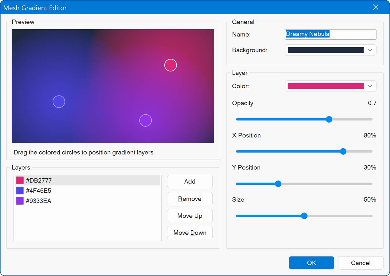
Task: Expand the Layer Color dropdown arrow
Action: point(370,86)
